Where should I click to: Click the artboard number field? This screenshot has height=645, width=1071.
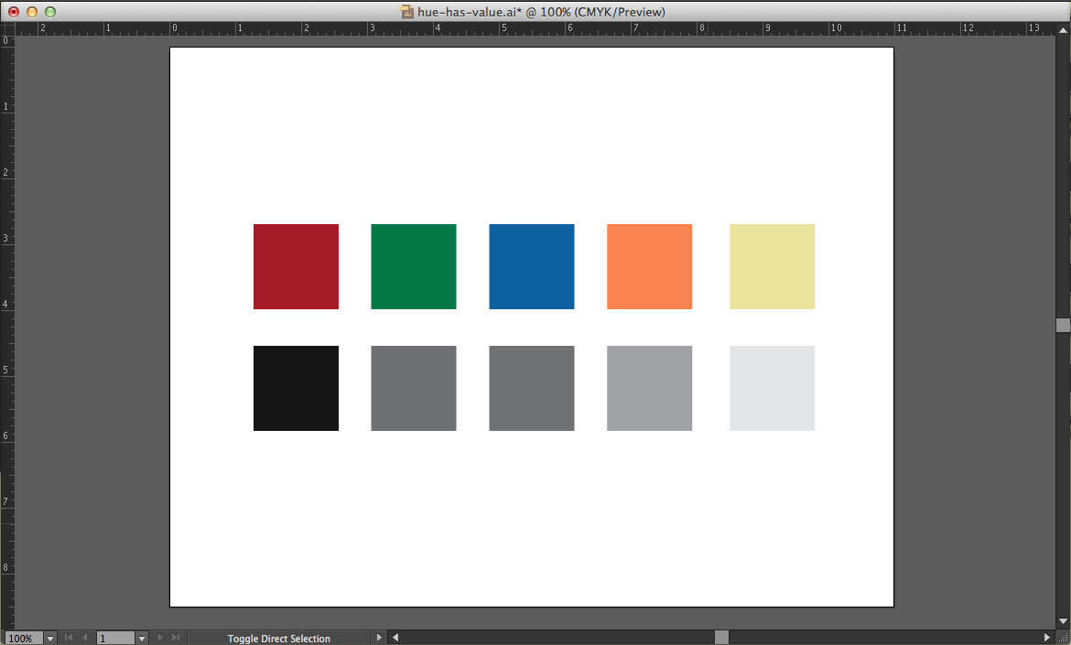point(114,639)
